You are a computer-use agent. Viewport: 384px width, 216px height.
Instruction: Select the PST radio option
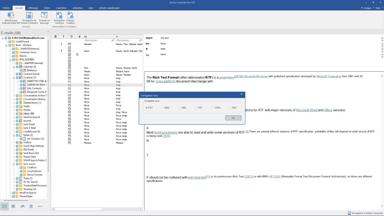click(x=147, y=108)
